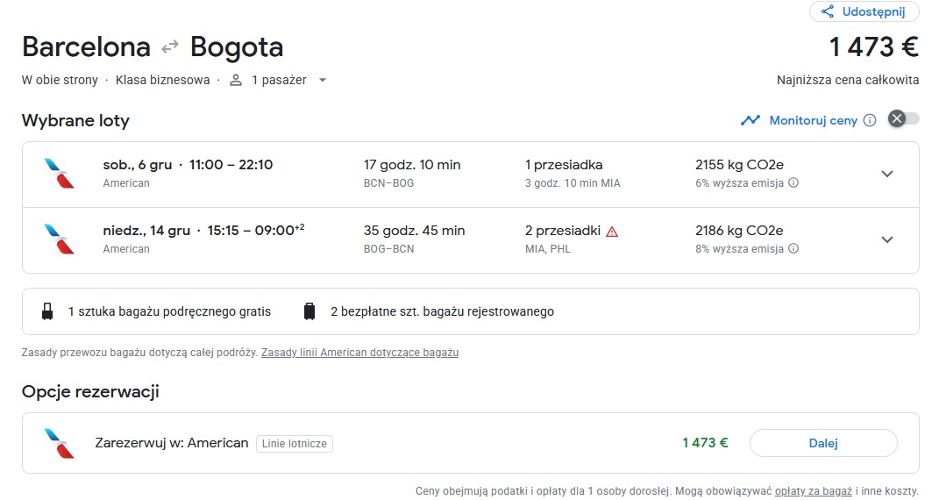Image resolution: width=932 pixels, height=500 pixels.
Task: Open info icon beside Monitoruj ceny
Action: 870,120
